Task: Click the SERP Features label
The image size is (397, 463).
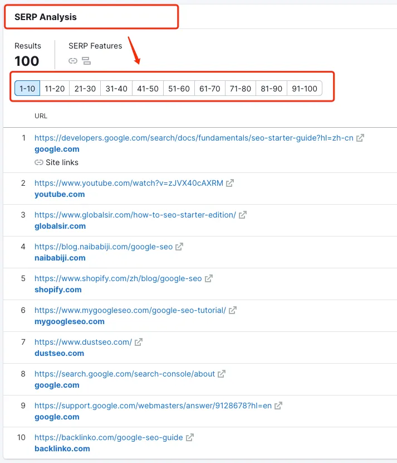Action: click(95, 46)
